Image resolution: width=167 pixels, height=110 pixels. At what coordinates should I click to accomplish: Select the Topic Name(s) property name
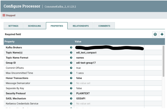14,53
